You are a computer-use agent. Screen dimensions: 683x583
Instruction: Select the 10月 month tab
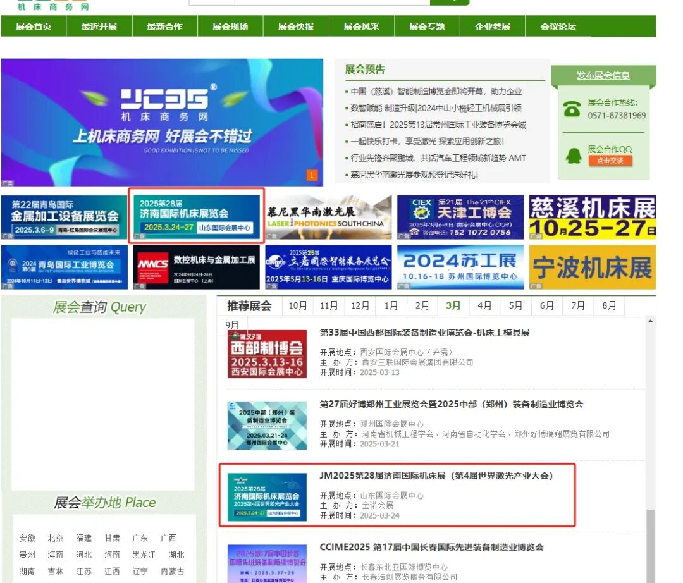click(x=298, y=305)
